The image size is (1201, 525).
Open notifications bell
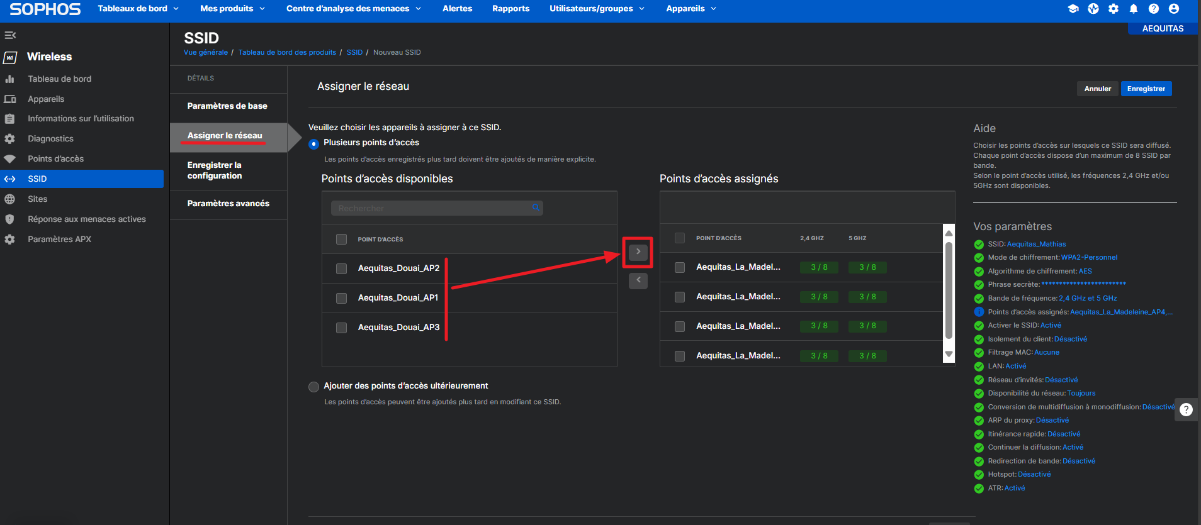pyautogui.click(x=1134, y=9)
